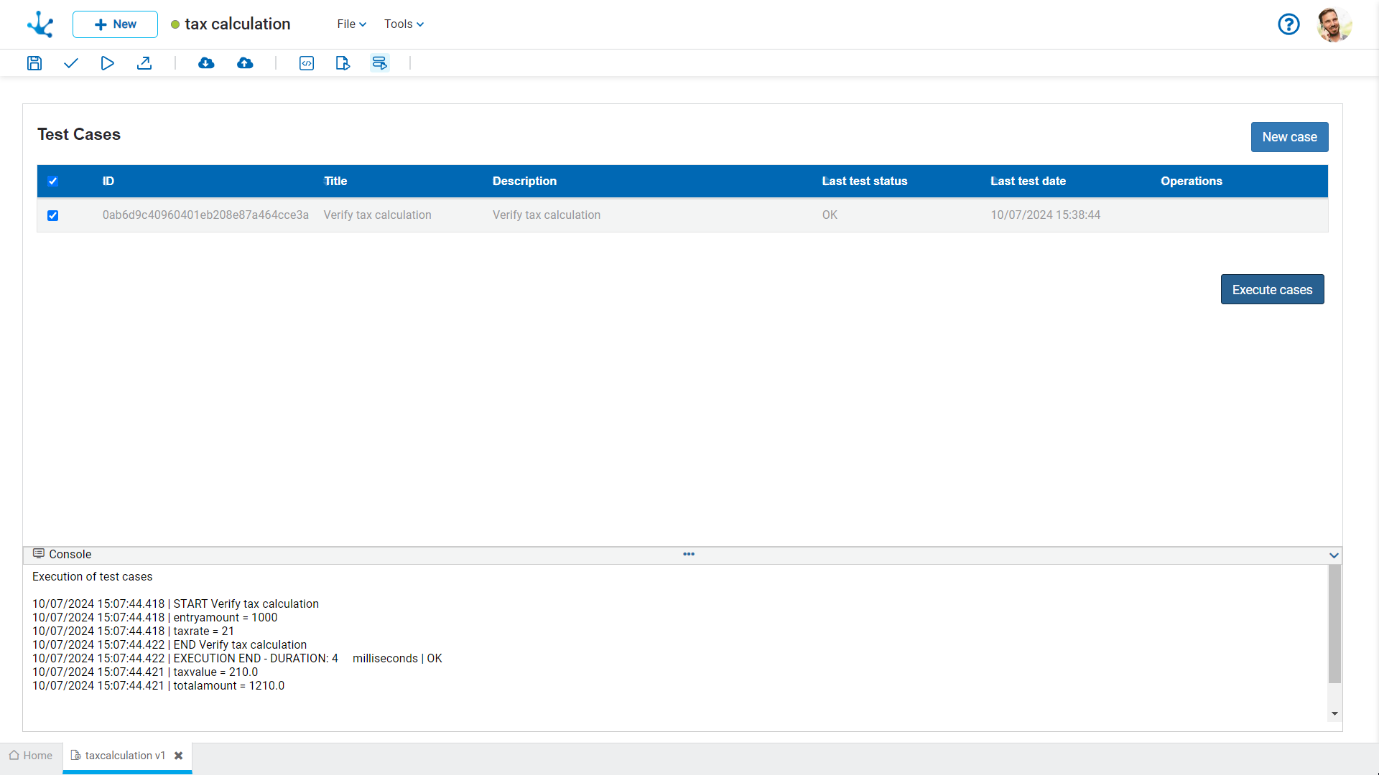
Task: Click the console vertical scrollbar
Action: tap(1334, 624)
